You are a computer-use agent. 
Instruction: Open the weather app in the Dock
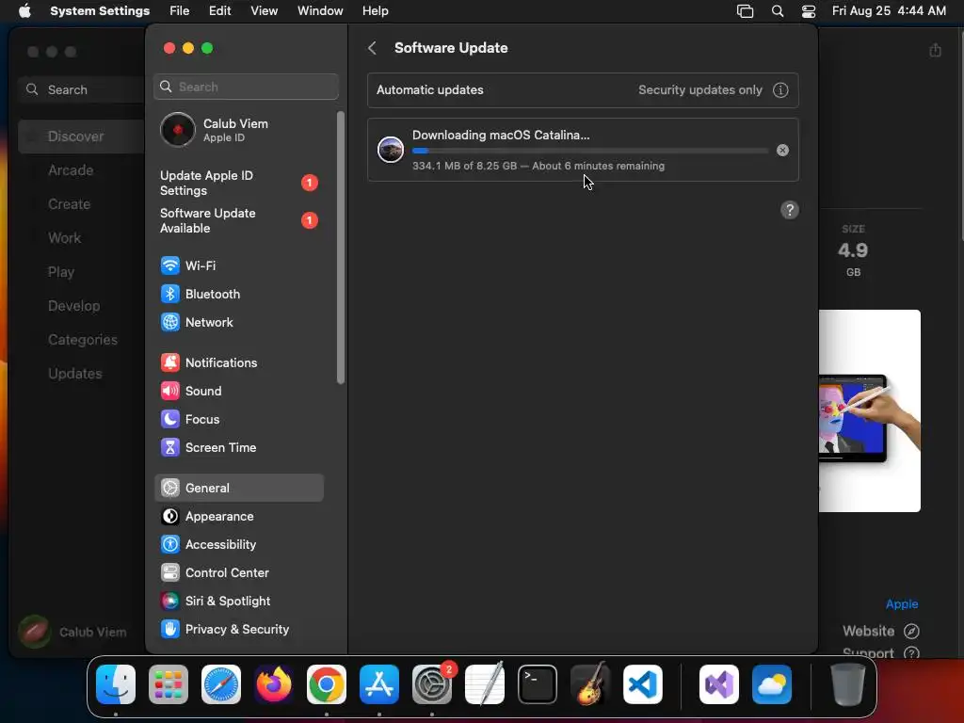click(772, 684)
